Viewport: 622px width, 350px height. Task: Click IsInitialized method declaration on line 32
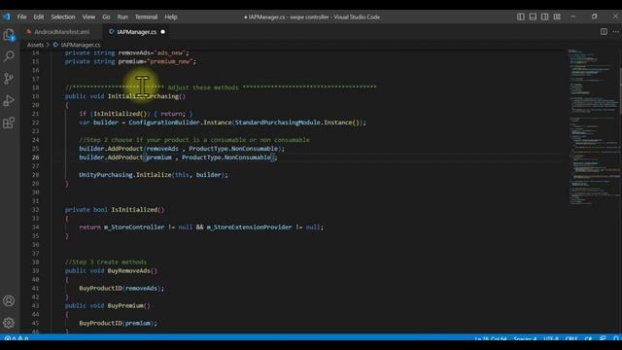[134, 210]
